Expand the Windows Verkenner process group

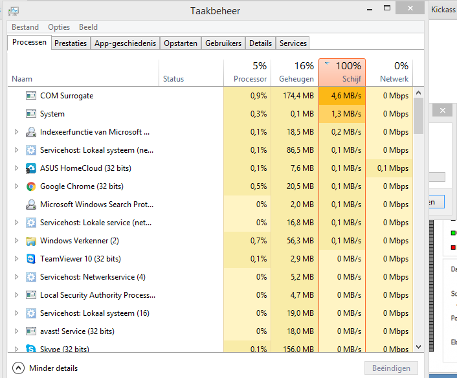17,241
